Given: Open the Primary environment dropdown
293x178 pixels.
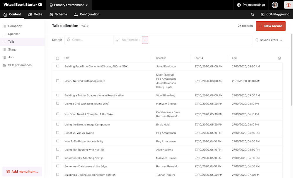Looking at the screenshot, I should coord(69,5).
